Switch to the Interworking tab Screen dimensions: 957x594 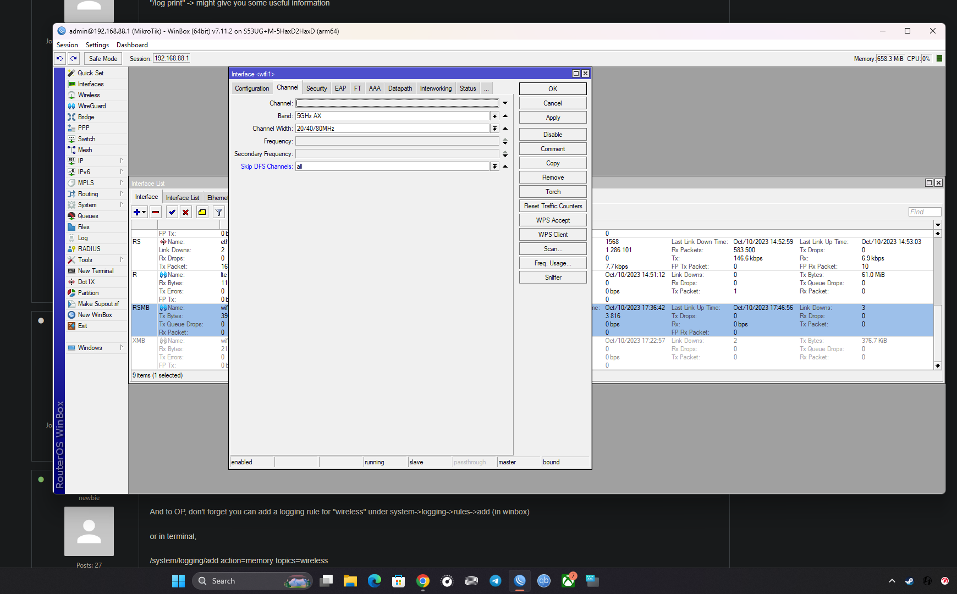(436, 88)
